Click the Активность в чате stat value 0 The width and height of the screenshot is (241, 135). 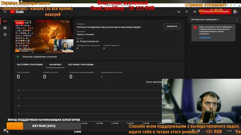click(44, 76)
